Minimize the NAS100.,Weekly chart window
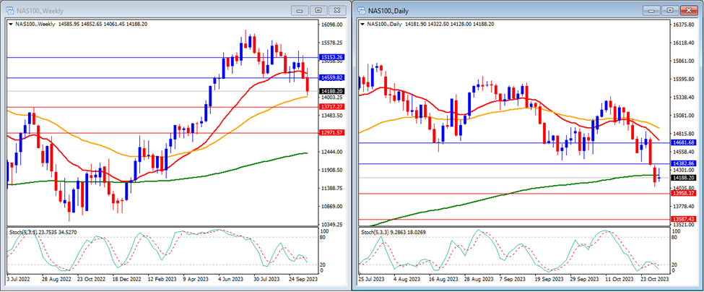Screen dimensions: 704x292 point(300,10)
